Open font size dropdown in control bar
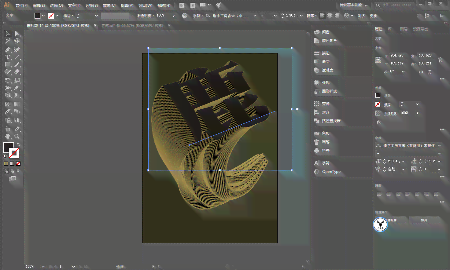The image size is (450, 270). pyautogui.click(x=301, y=16)
